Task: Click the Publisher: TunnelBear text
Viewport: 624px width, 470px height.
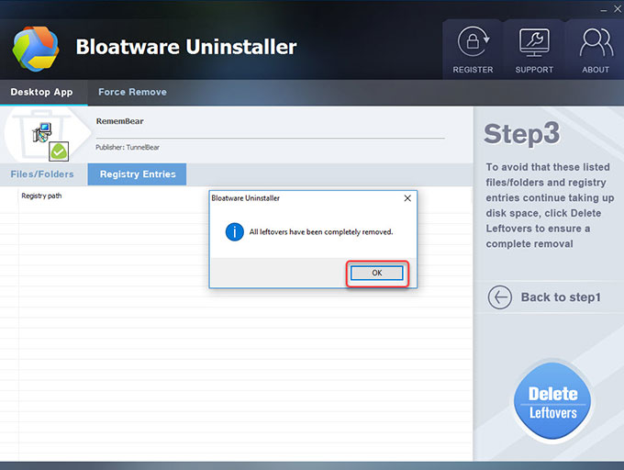Action: click(x=128, y=147)
